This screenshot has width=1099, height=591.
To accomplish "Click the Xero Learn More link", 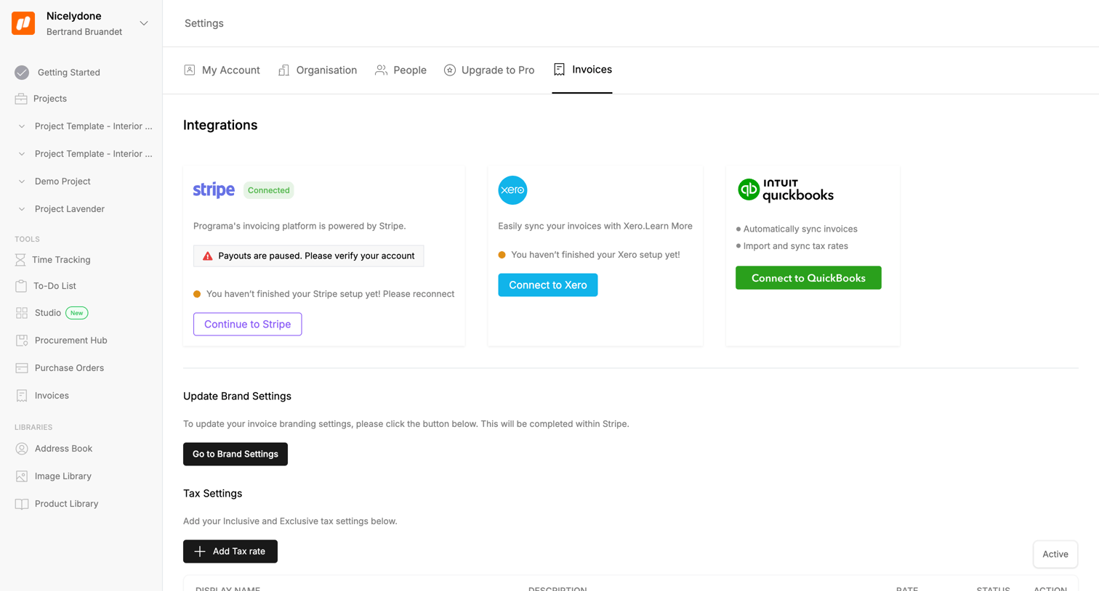I will [669, 227].
